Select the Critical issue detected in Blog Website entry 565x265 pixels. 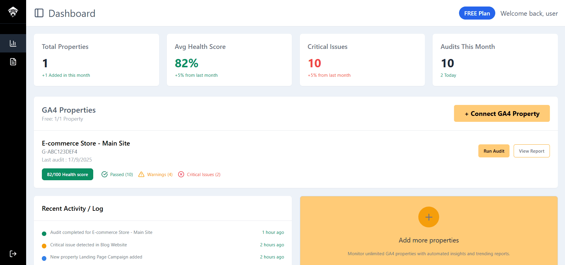coord(88,245)
